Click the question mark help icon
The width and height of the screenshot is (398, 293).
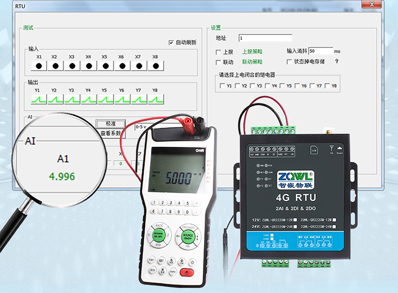336,62
